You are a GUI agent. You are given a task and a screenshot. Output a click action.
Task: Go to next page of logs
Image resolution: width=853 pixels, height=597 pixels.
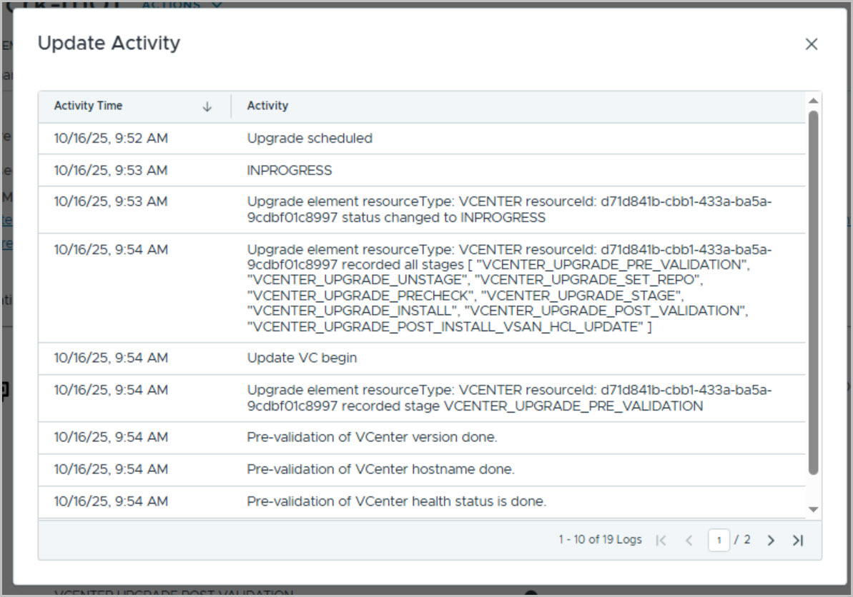coord(771,541)
